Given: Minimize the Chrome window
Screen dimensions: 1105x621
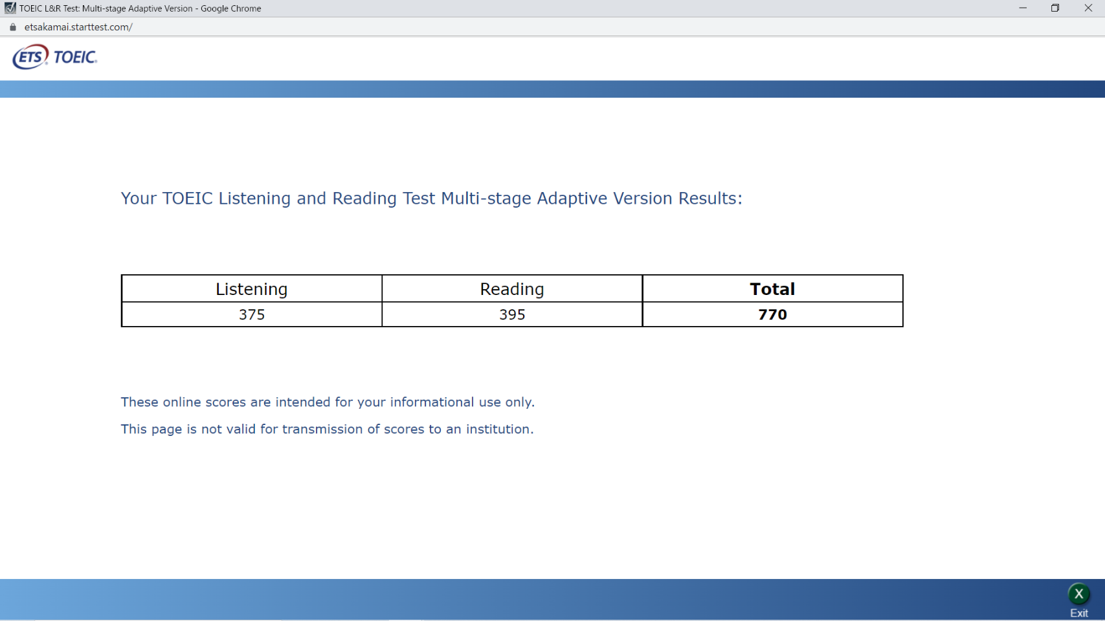Looking at the screenshot, I should click(1023, 8).
